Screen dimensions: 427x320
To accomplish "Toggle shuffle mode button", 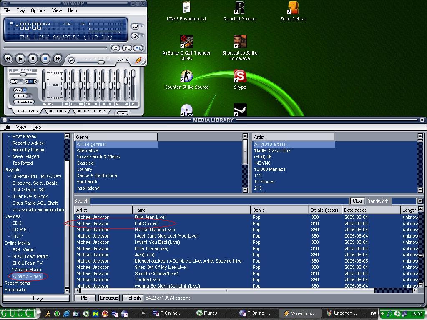I will click(x=135, y=36).
